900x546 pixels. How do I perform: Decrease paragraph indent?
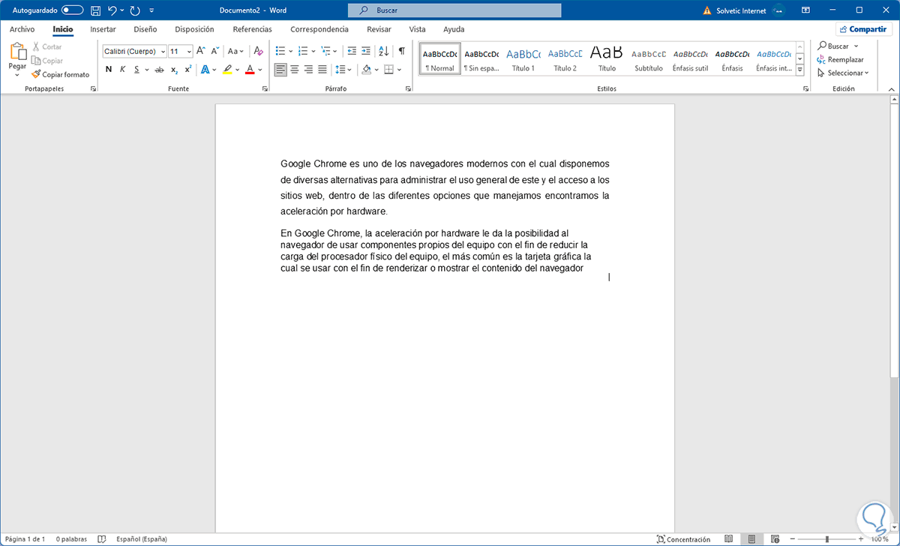click(x=351, y=51)
